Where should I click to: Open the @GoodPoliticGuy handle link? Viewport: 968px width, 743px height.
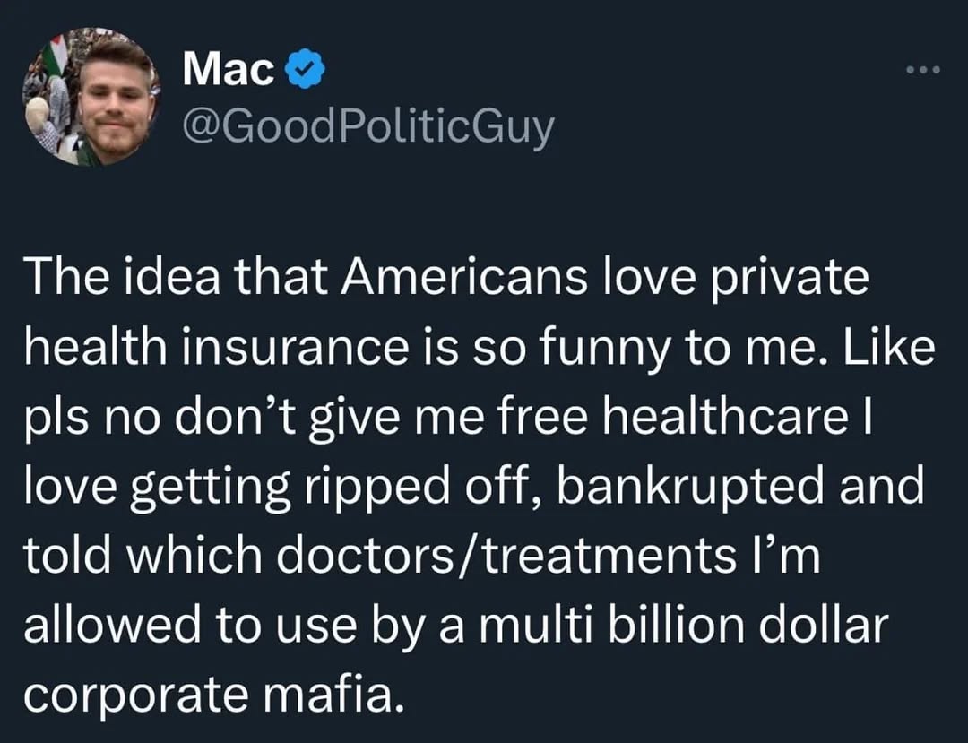[x=368, y=127]
